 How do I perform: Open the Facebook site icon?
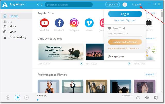click(59, 24)
